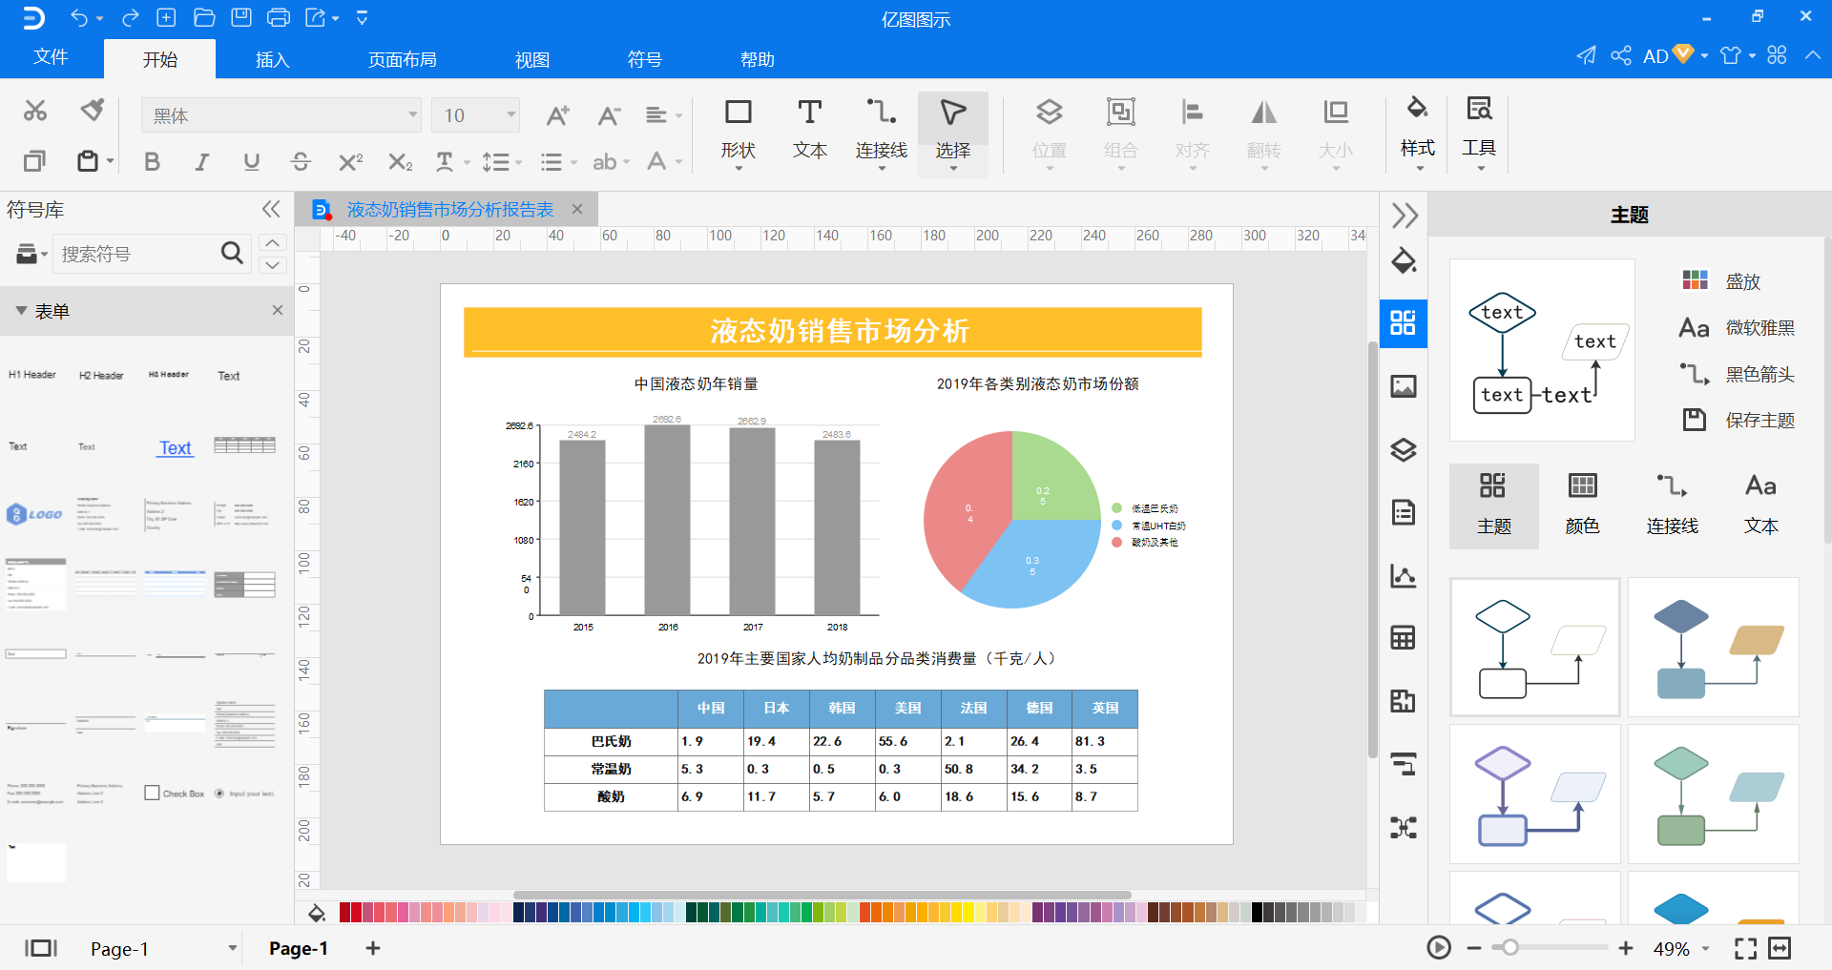1832x970 pixels.
Task: Expand the font size dropdown
Action: point(511,115)
